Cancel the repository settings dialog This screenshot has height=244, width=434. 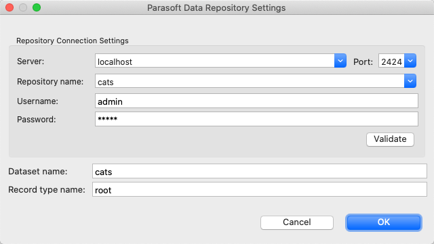pos(297,222)
